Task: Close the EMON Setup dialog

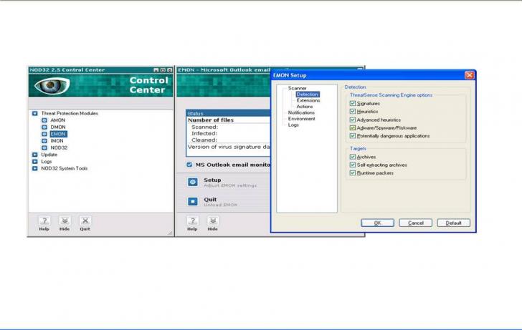Action: 470,75
